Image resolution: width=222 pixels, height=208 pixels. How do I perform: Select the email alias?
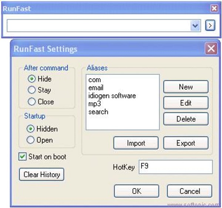[x=96, y=88]
